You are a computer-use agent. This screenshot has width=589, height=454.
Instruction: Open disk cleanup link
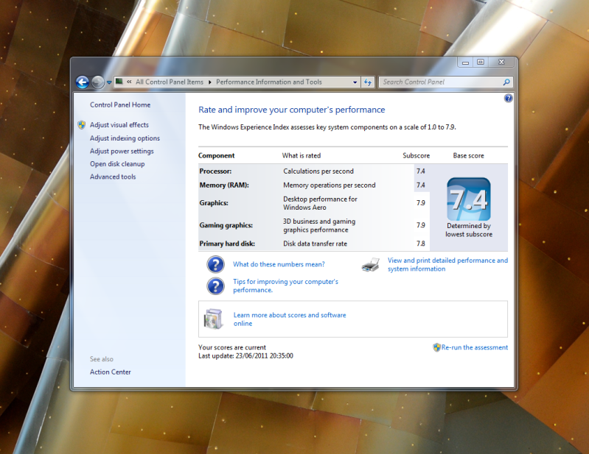tap(117, 164)
